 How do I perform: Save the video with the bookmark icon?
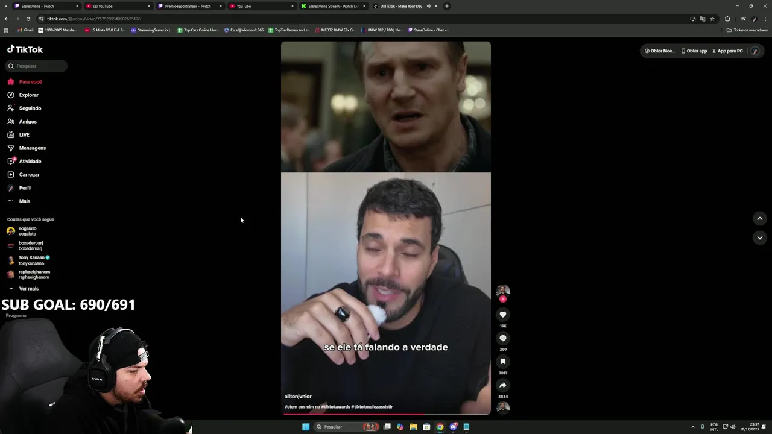[x=503, y=362]
